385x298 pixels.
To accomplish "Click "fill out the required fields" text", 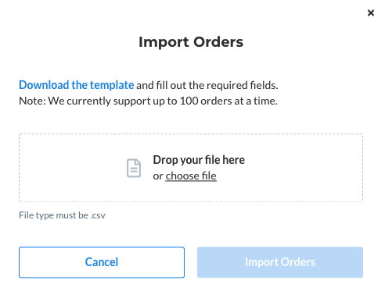I will click(x=217, y=85).
